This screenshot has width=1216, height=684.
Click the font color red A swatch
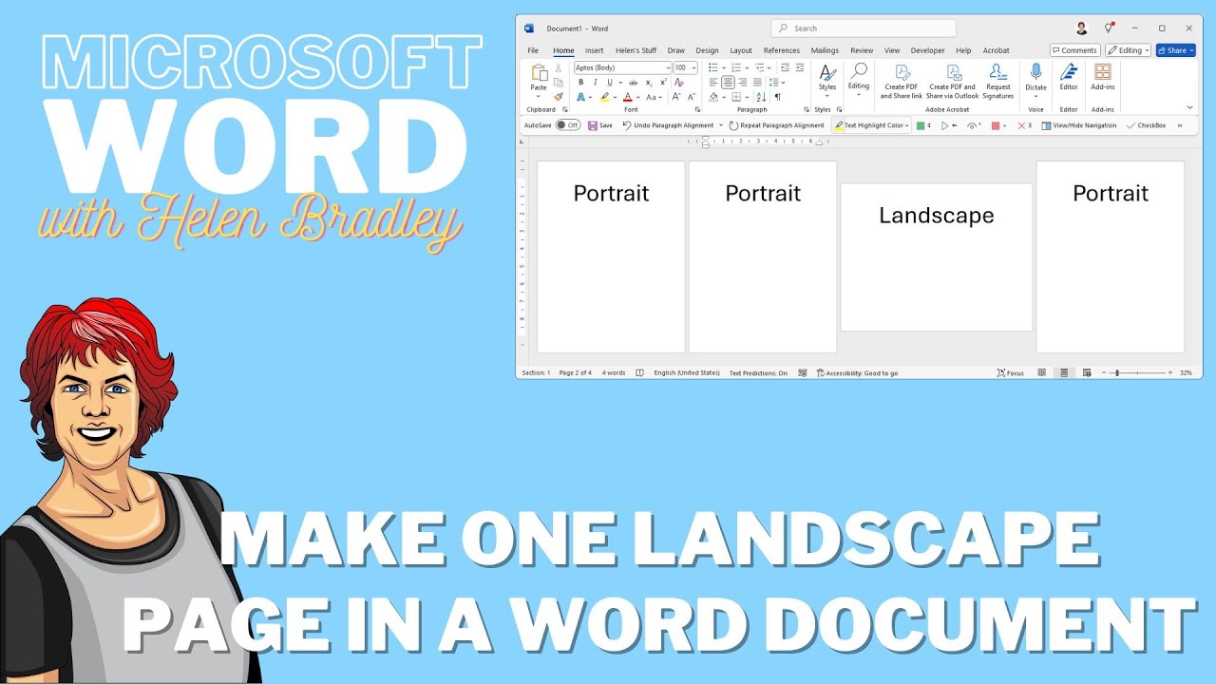[x=627, y=97]
